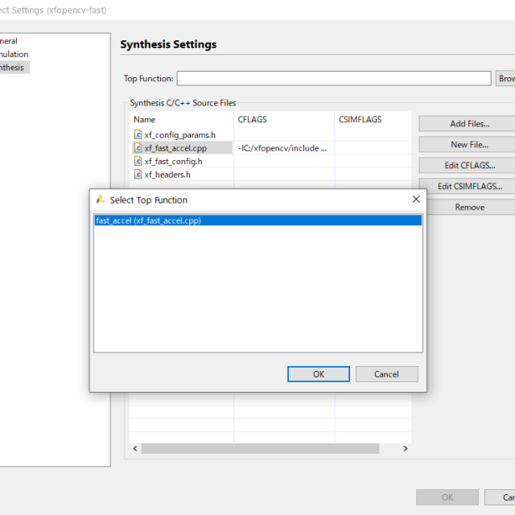Click the New File... button
This screenshot has height=515, width=515.
[x=469, y=145]
